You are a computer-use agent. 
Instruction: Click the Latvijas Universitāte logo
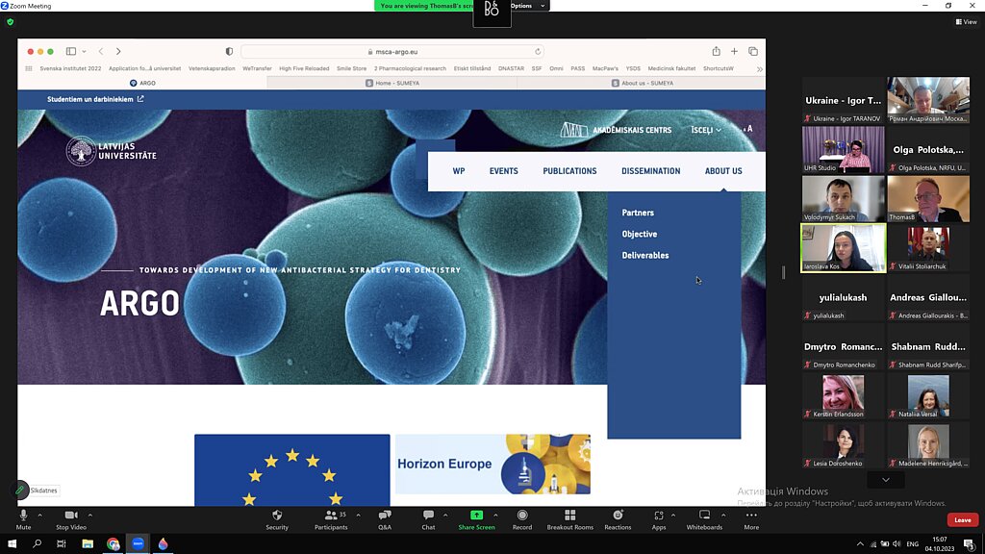(112, 151)
